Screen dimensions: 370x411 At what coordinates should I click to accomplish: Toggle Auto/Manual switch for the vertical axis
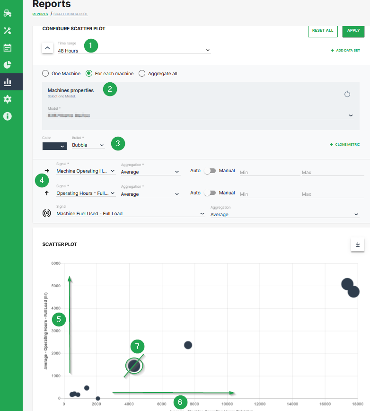pyautogui.click(x=209, y=193)
